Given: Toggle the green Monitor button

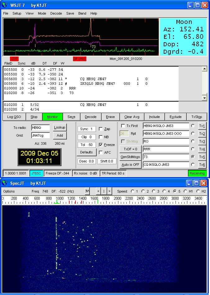Looking at the screenshot, I should (52, 117).
